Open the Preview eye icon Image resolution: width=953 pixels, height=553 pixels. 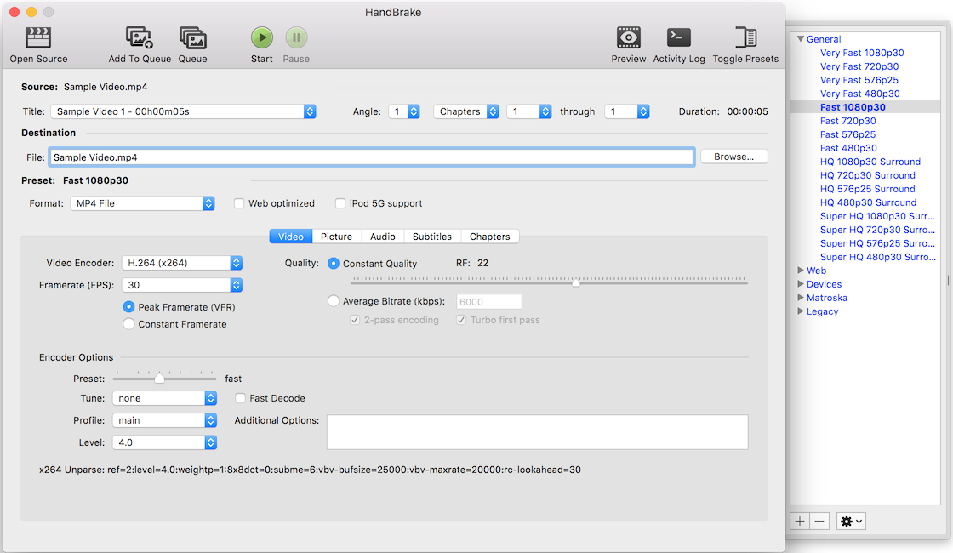click(628, 37)
